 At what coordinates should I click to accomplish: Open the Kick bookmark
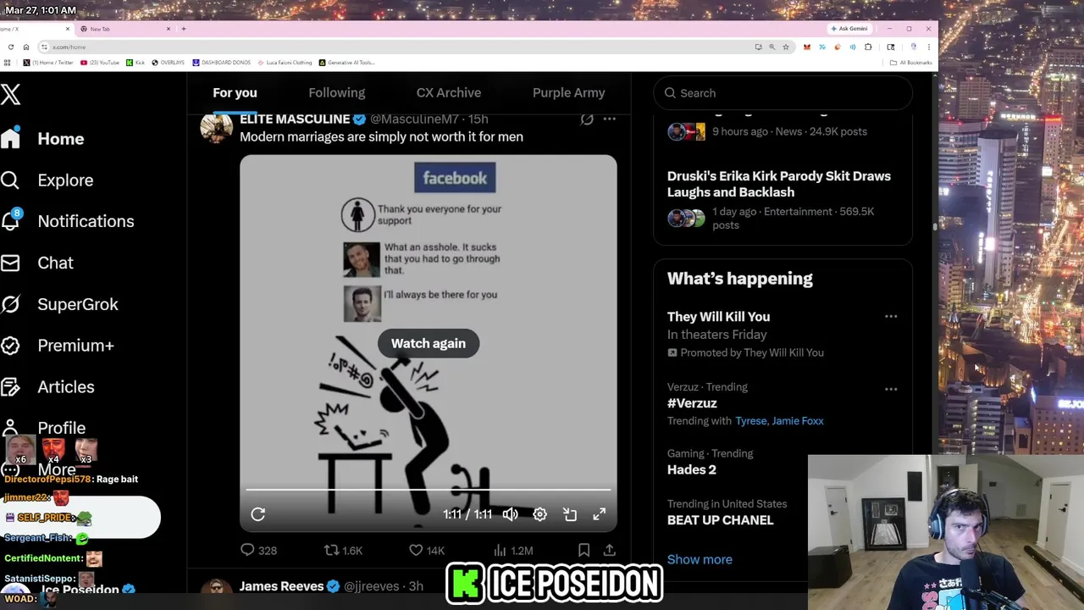click(x=135, y=63)
